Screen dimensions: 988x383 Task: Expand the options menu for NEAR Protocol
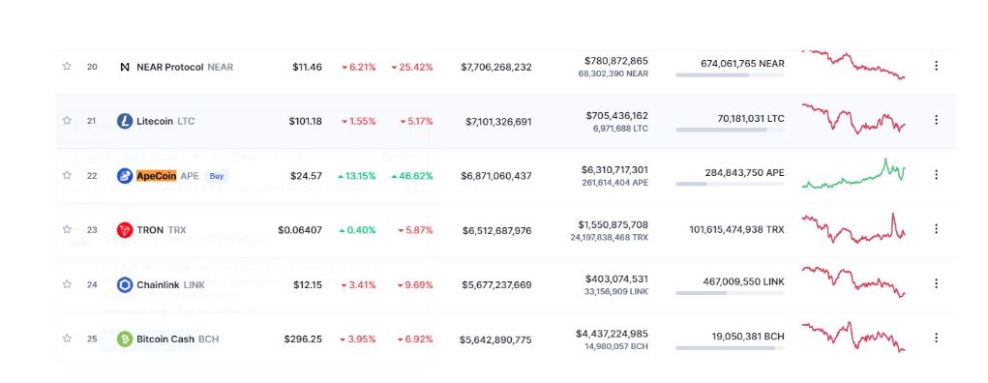pyautogui.click(x=936, y=66)
